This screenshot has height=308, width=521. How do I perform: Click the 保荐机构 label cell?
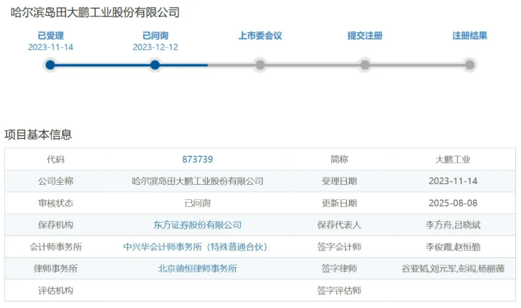[56, 225]
